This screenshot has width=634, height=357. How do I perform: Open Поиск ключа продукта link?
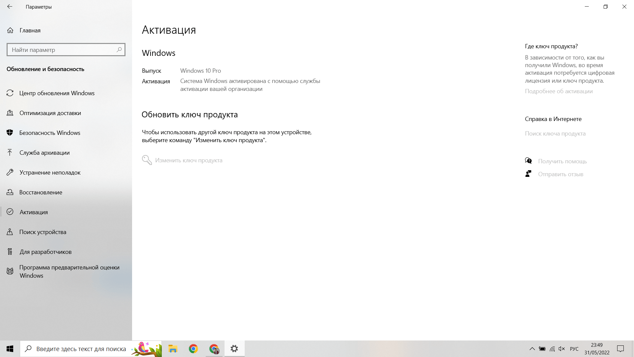555,134
